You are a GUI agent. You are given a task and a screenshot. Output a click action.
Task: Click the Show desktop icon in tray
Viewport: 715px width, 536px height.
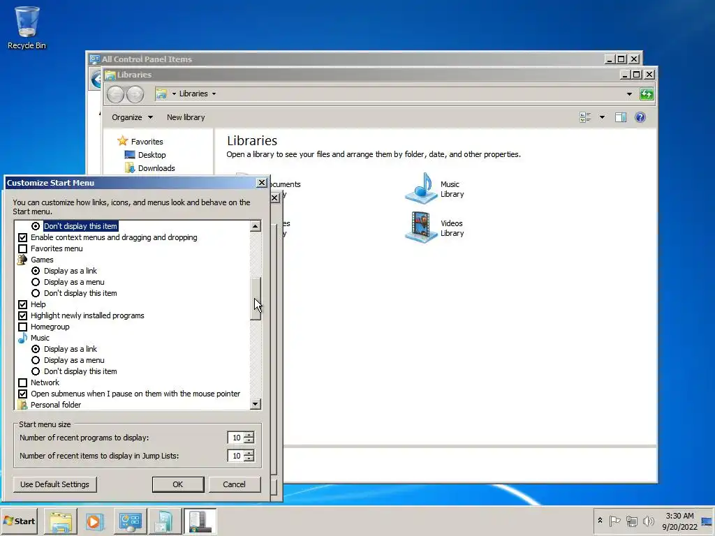pos(707,521)
